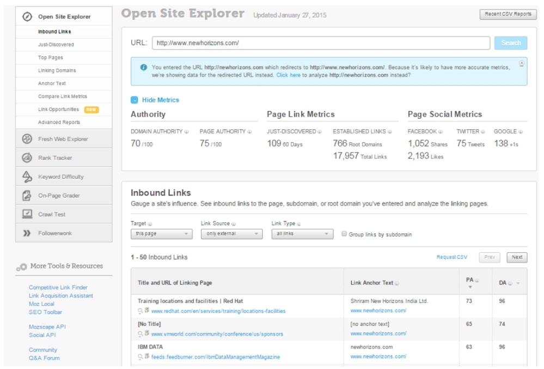Viewport: 544px width, 369px height.
Task: Sort the table using the PA column arrow
Action: [x=470, y=287]
